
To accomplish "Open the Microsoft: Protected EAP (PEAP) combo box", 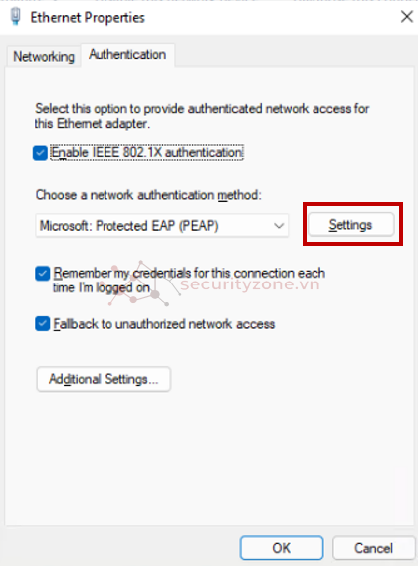I will pos(162,226).
